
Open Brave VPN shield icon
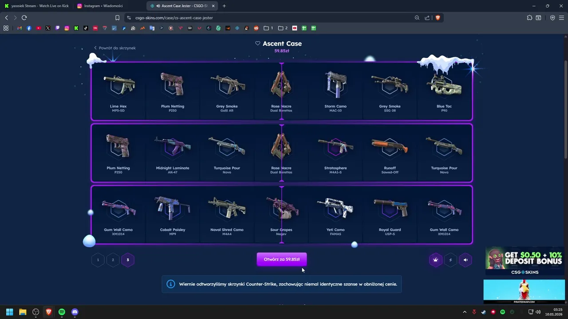(552, 18)
